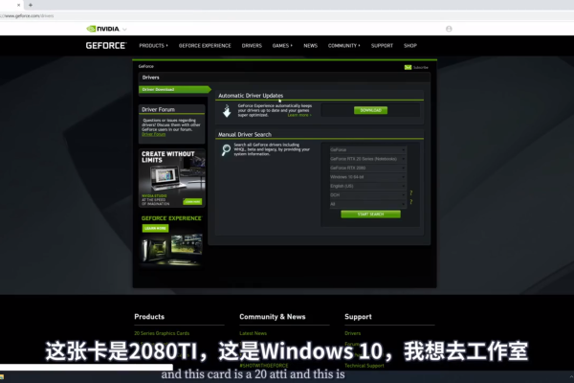Open the Latest News footer link
The width and height of the screenshot is (574, 383).
point(253,333)
